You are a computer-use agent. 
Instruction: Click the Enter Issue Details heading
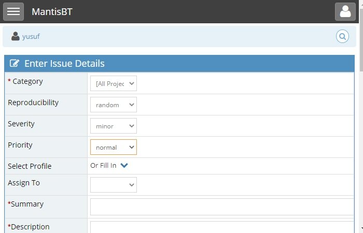click(x=64, y=64)
